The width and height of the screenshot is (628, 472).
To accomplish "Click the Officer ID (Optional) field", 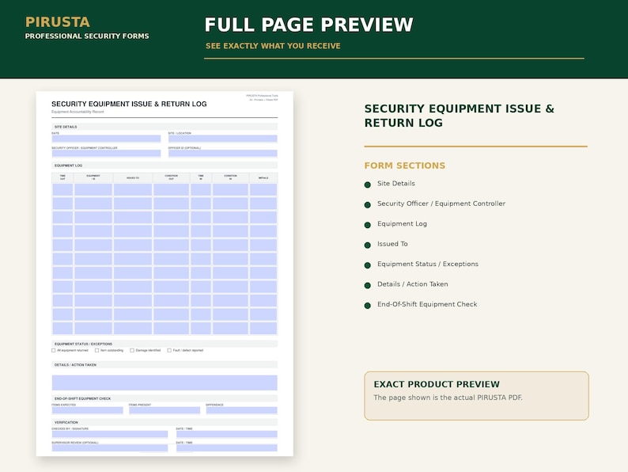I will tap(223, 153).
